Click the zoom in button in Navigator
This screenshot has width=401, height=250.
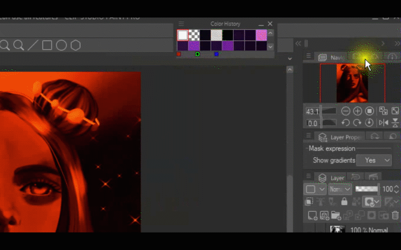click(357, 111)
